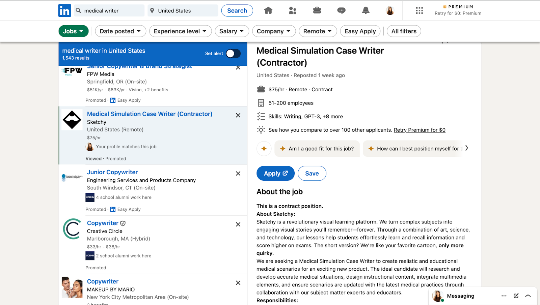Compose new message icon in Messaging
Screen dimensions: 540x305
(x=516, y=296)
